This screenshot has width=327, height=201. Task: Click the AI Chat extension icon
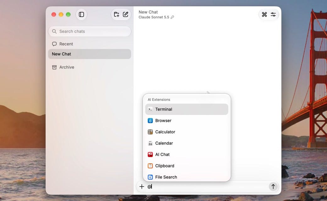(150, 154)
